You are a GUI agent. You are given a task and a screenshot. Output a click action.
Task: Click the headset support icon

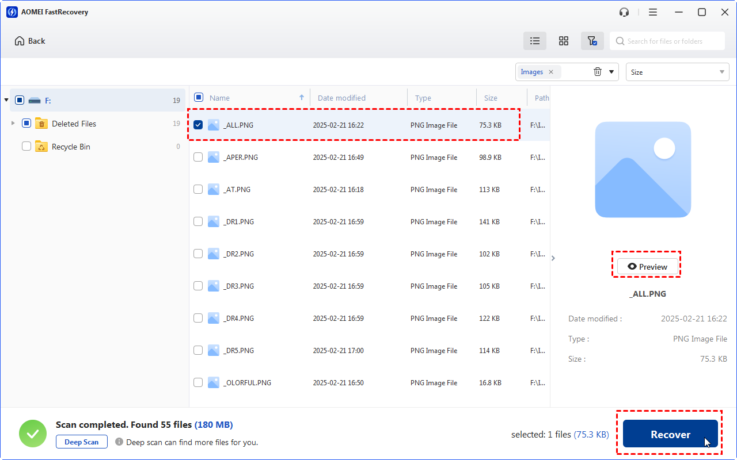point(624,12)
